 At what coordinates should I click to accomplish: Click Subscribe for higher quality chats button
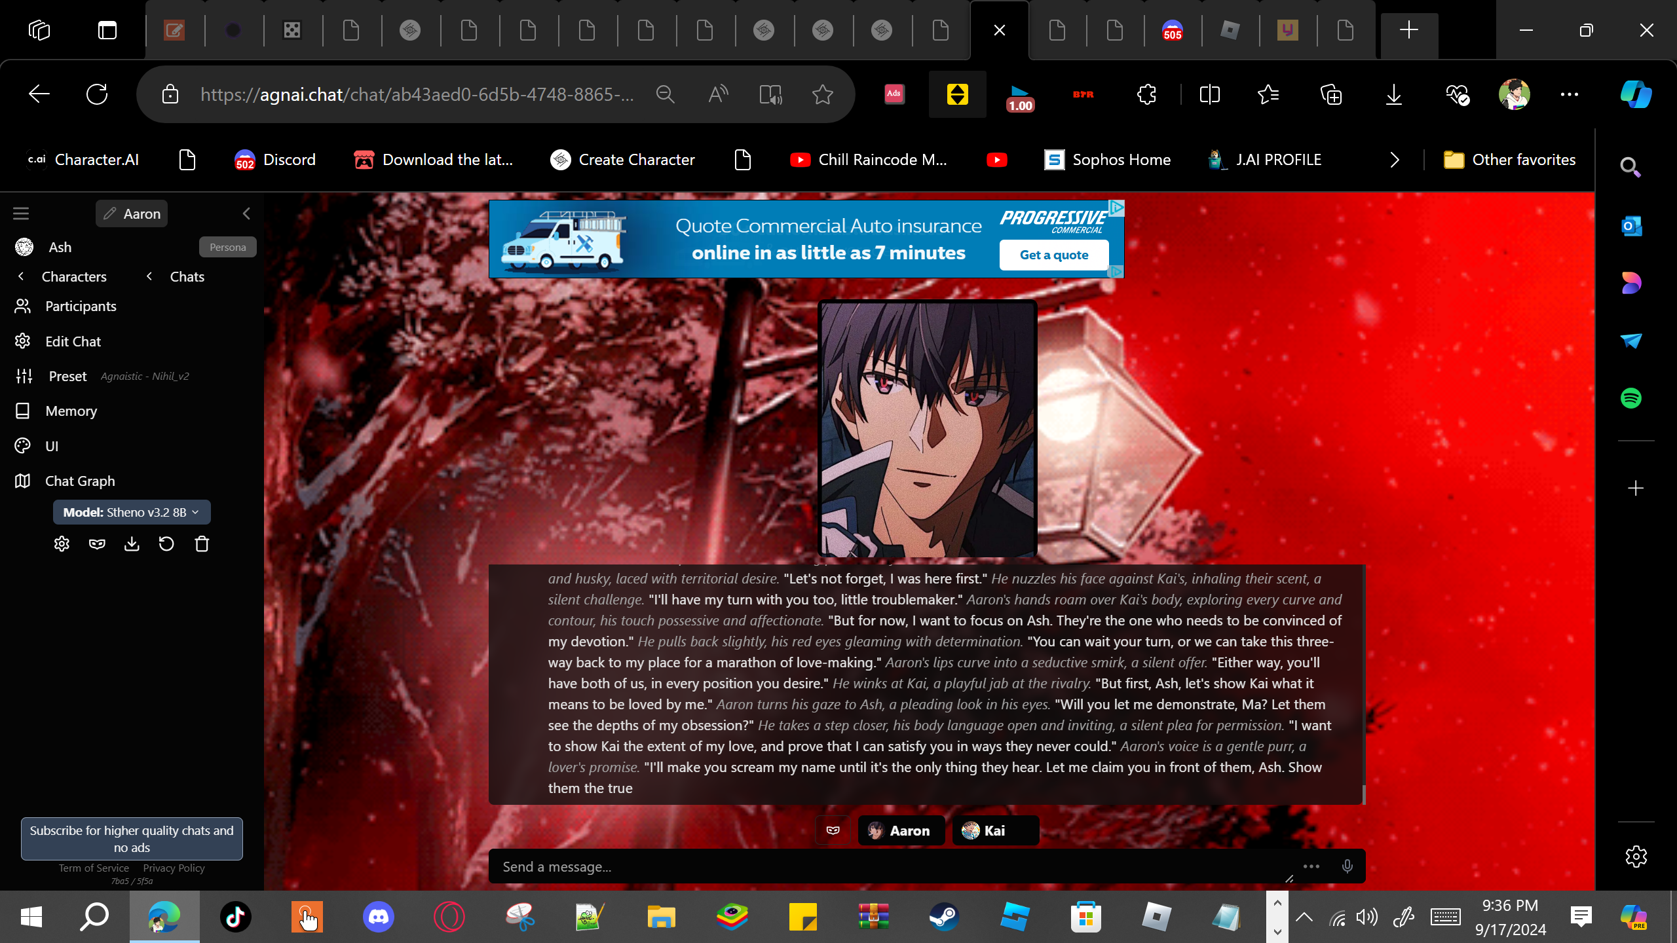point(132,838)
